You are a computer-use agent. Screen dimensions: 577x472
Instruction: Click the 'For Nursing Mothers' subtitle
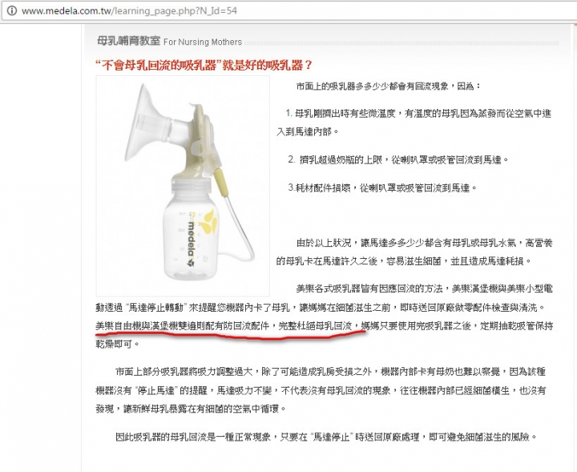tap(203, 42)
